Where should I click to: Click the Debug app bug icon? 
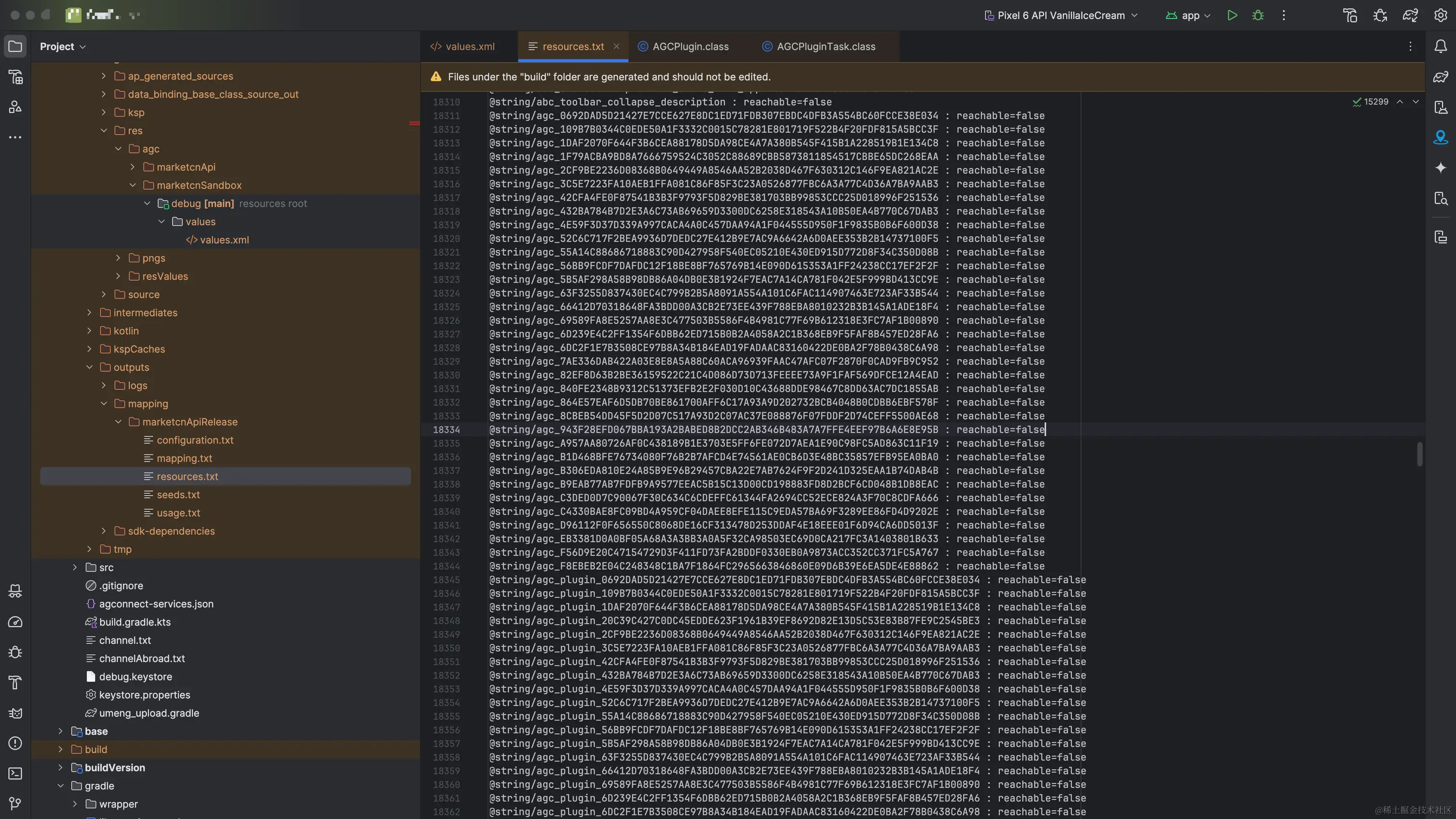[x=1258, y=15]
